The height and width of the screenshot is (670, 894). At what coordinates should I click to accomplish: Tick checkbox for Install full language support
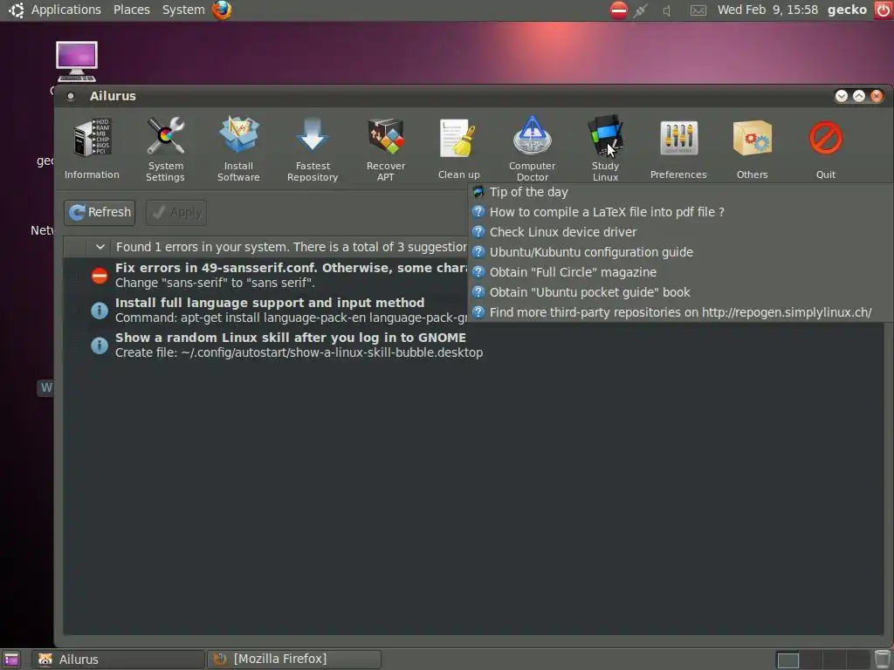click(73, 311)
